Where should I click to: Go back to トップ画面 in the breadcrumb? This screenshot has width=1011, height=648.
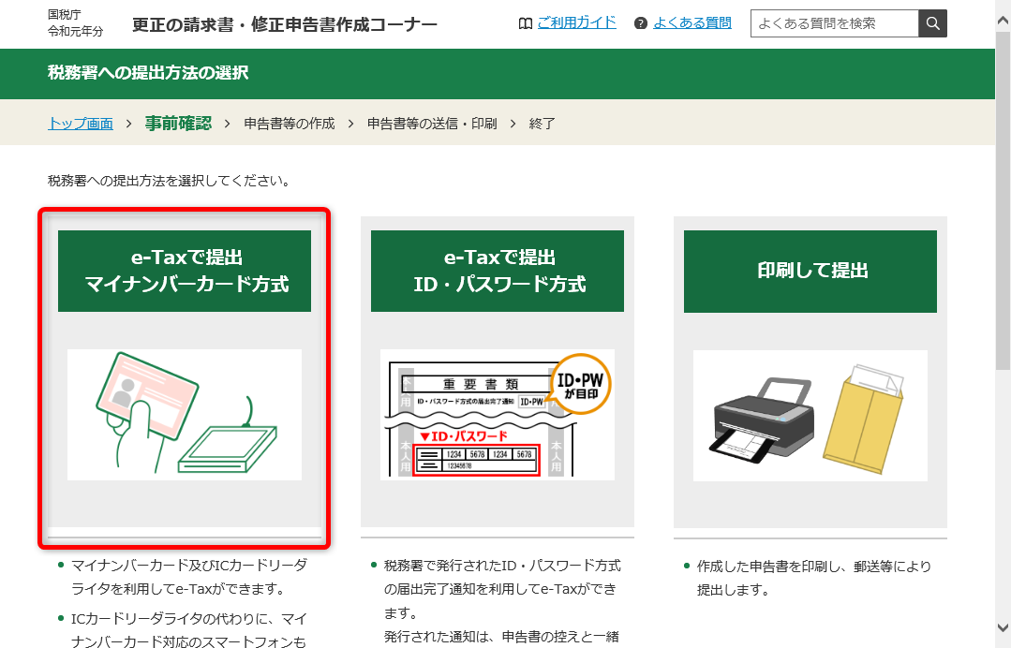(81, 123)
